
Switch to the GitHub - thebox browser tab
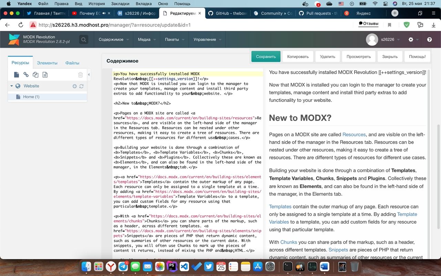(227, 13)
